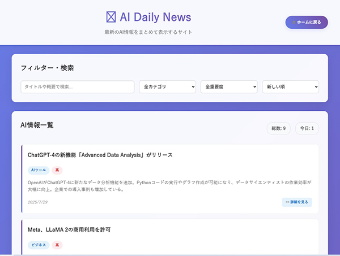Screen dimensions: 340x256
Task: Click the AI Daily News logo icon
Action: click(111, 17)
